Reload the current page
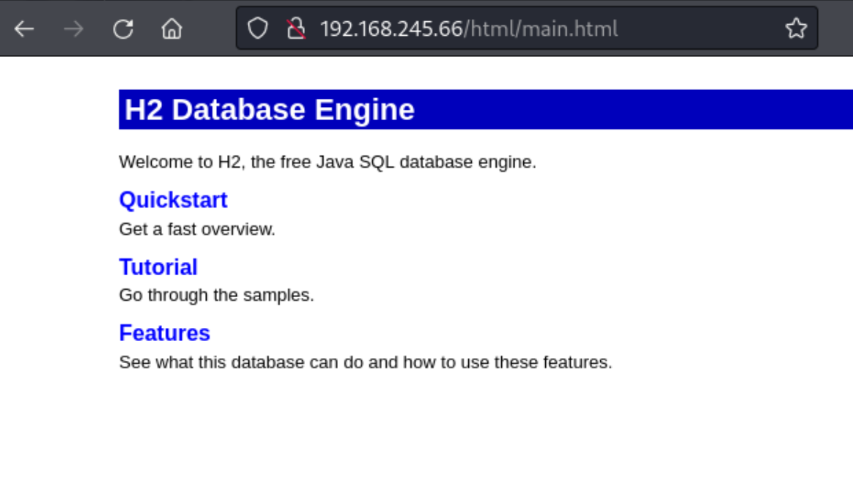This screenshot has width=853, height=486. [123, 29]
